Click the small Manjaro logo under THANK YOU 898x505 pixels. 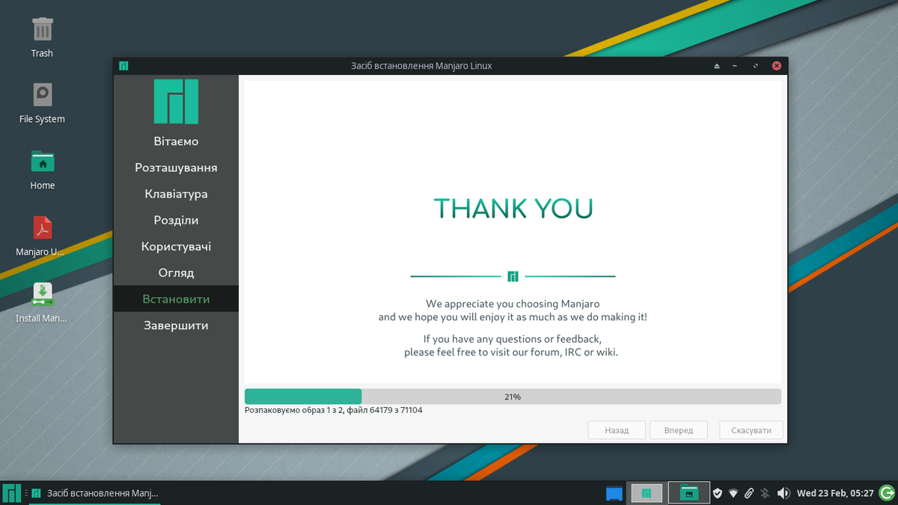513,276
